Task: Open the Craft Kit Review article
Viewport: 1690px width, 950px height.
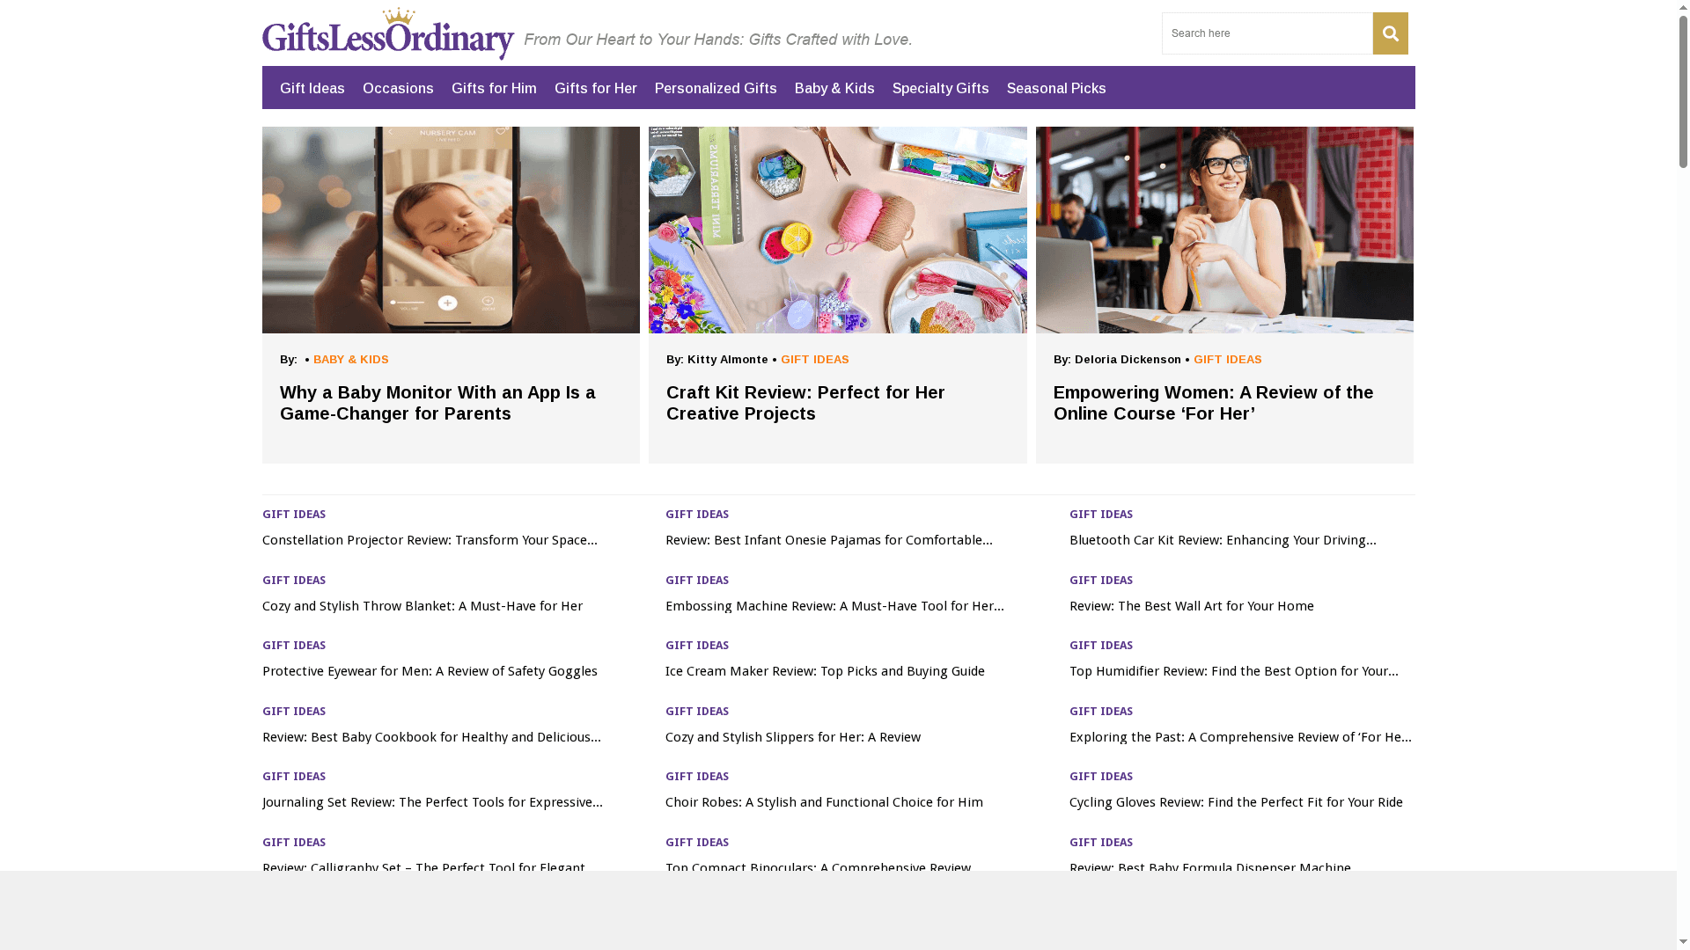Action: click(805, 403)
